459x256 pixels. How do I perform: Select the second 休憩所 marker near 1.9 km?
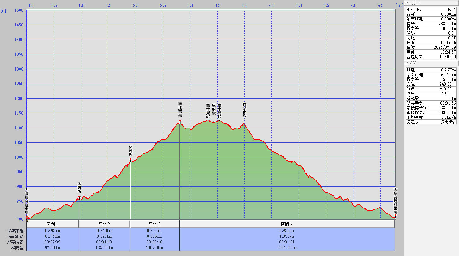click(x=131, y=159)
